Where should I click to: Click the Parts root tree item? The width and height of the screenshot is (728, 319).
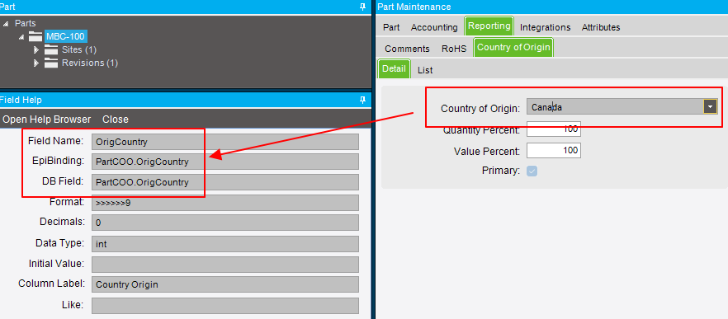pyautogui.click(x=25, y=23)
